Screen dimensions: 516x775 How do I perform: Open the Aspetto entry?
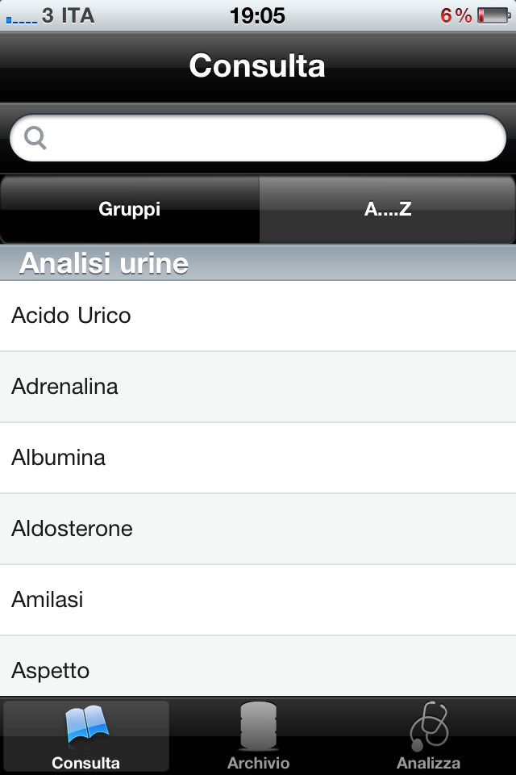(x=258, y=666)
